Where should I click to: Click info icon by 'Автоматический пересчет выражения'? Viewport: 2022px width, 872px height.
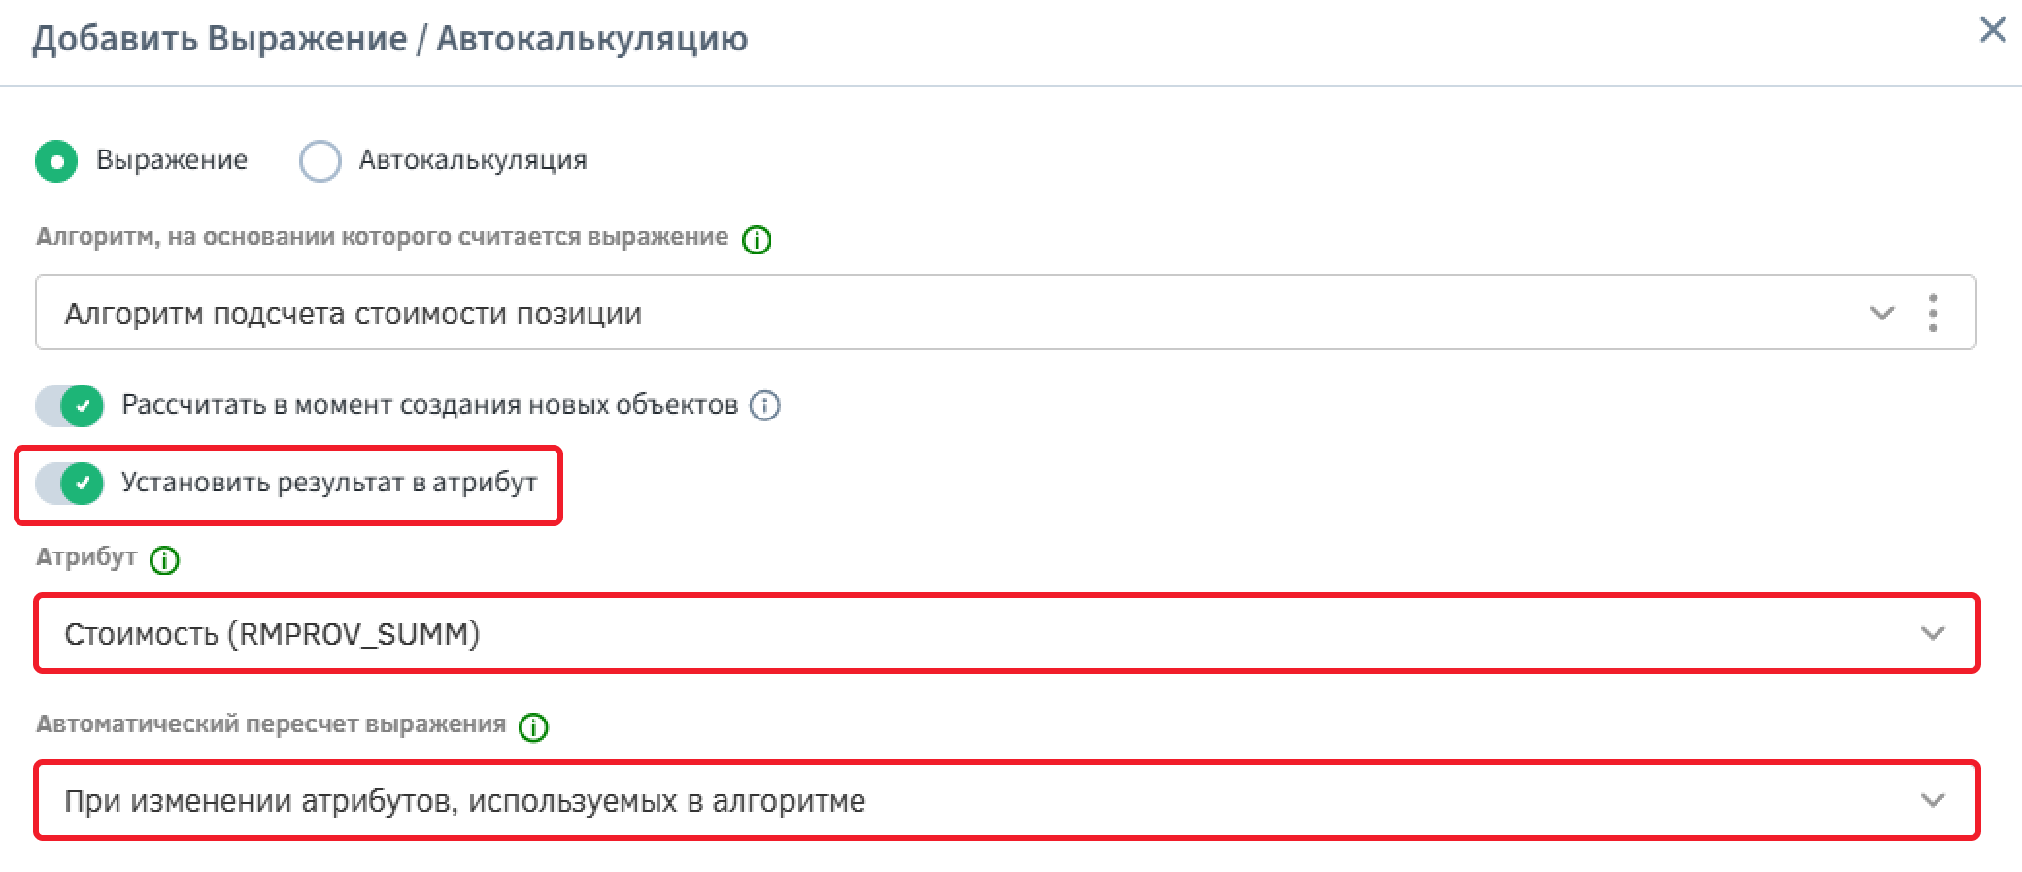[x=533, y=727]
